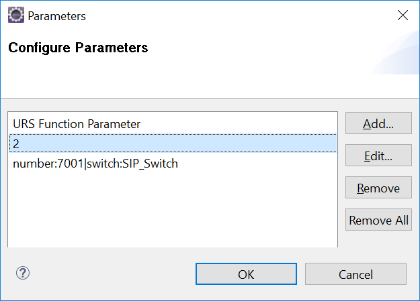Open the Edit... parameter dialog
This screenshot has height=301, width=420.
[x=378, y=156]
